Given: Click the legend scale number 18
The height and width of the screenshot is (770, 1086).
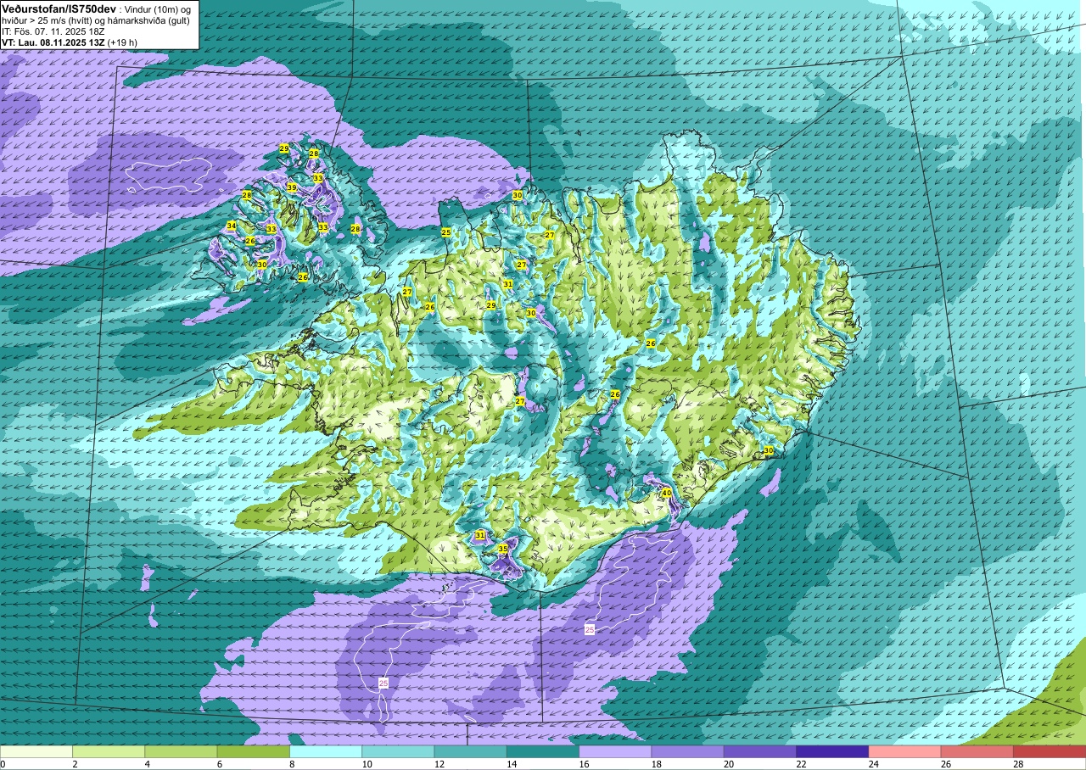Looking at the screenshot, I should point(657,764).
